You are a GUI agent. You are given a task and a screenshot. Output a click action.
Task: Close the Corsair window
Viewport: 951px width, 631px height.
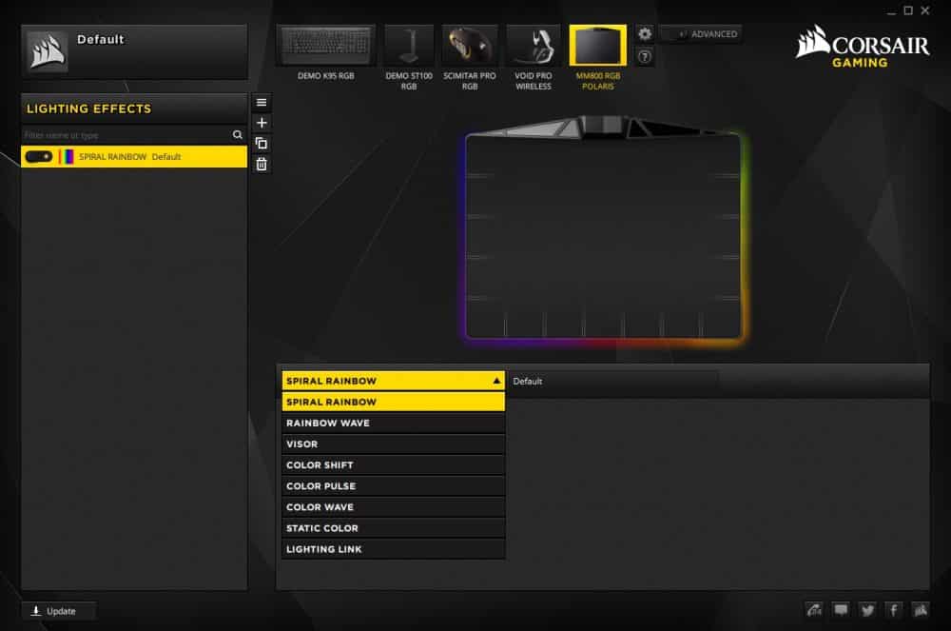click(925, 10)
